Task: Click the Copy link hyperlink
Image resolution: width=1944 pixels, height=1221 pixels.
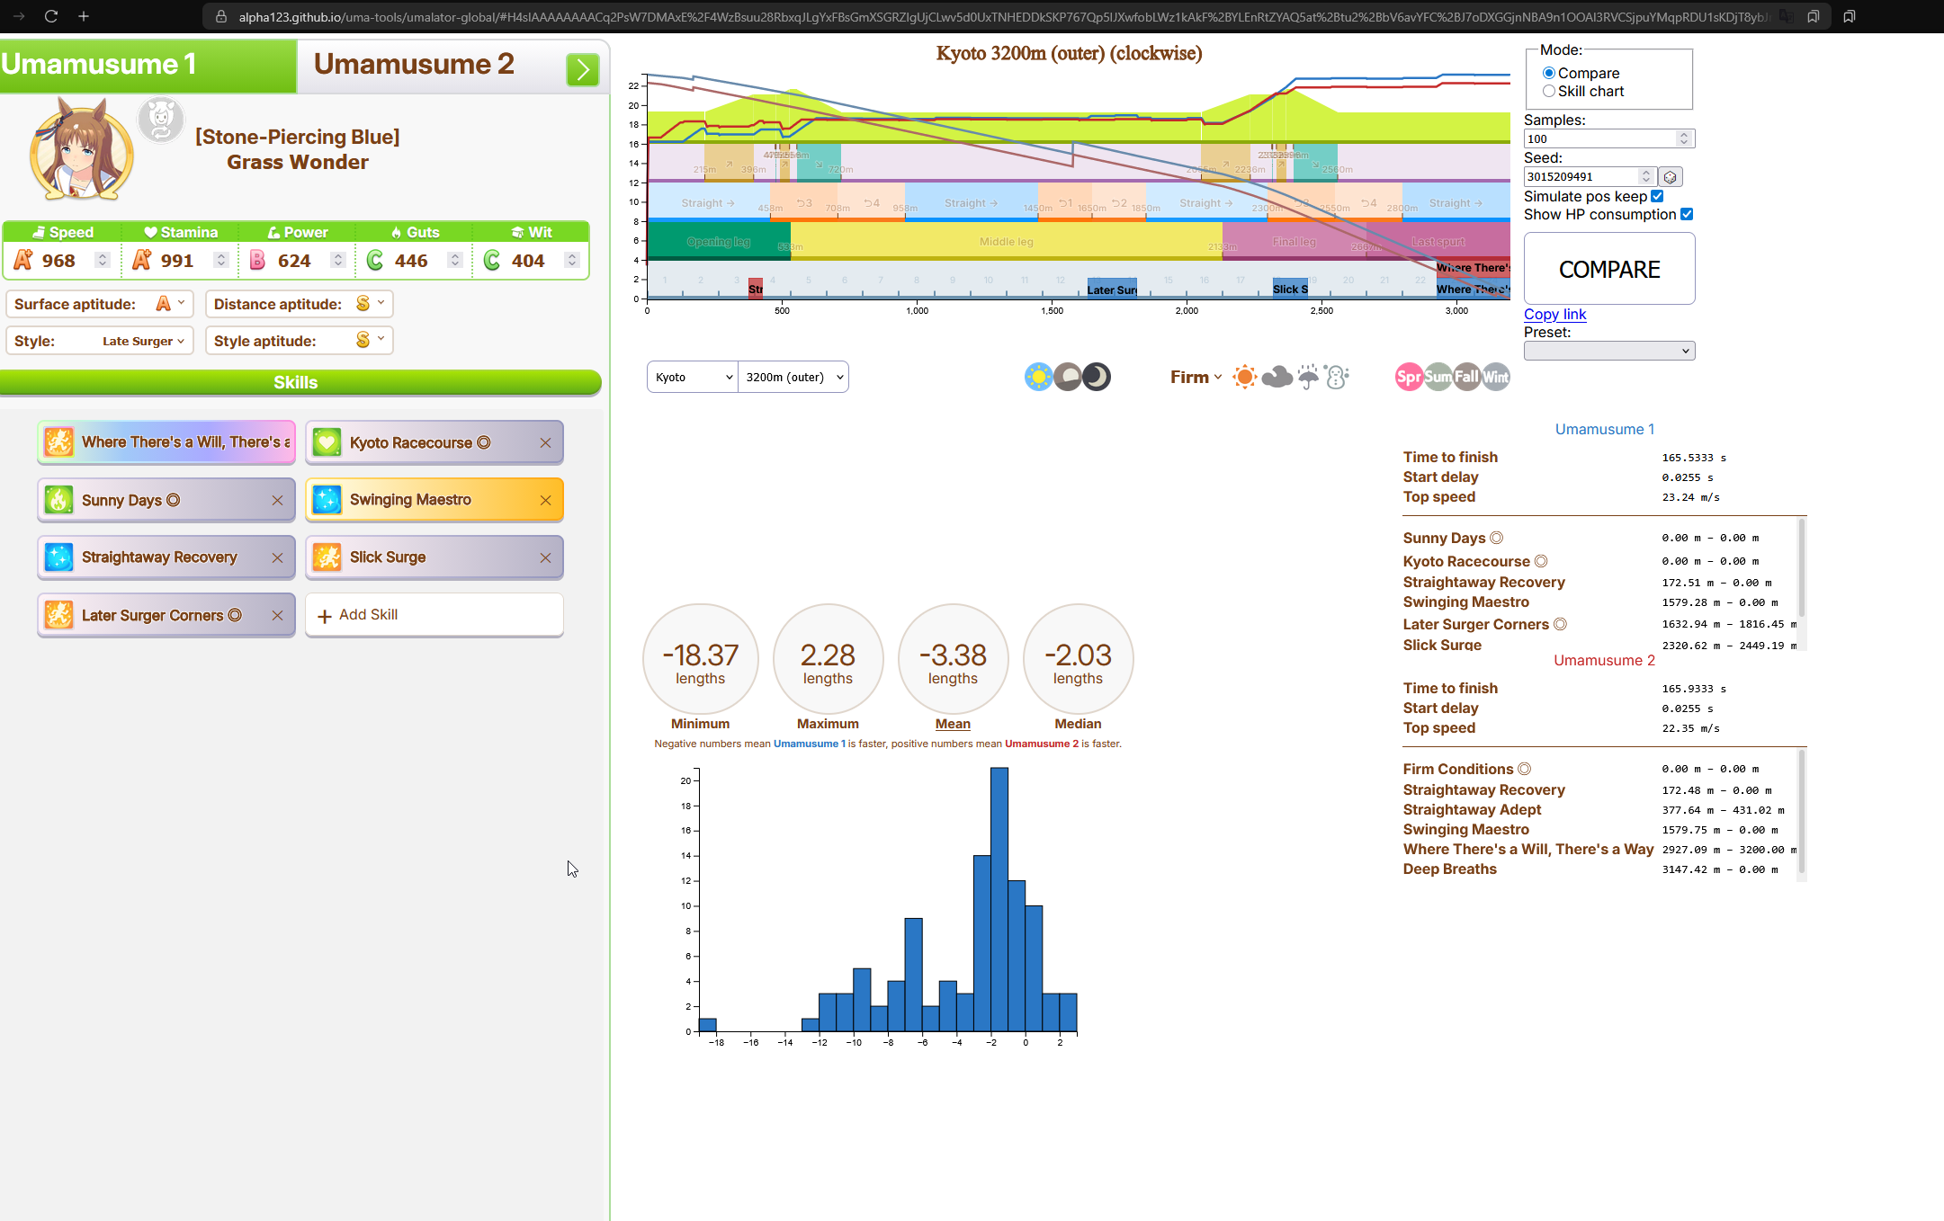Action: [1554, 314]
